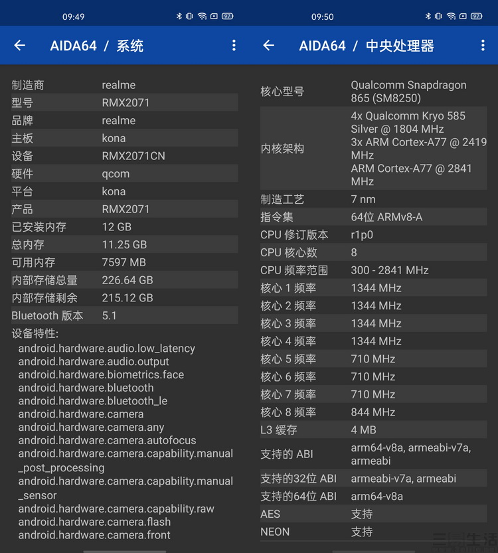
Task: Select the 品牌 realme row
Action: click(125, 120)
